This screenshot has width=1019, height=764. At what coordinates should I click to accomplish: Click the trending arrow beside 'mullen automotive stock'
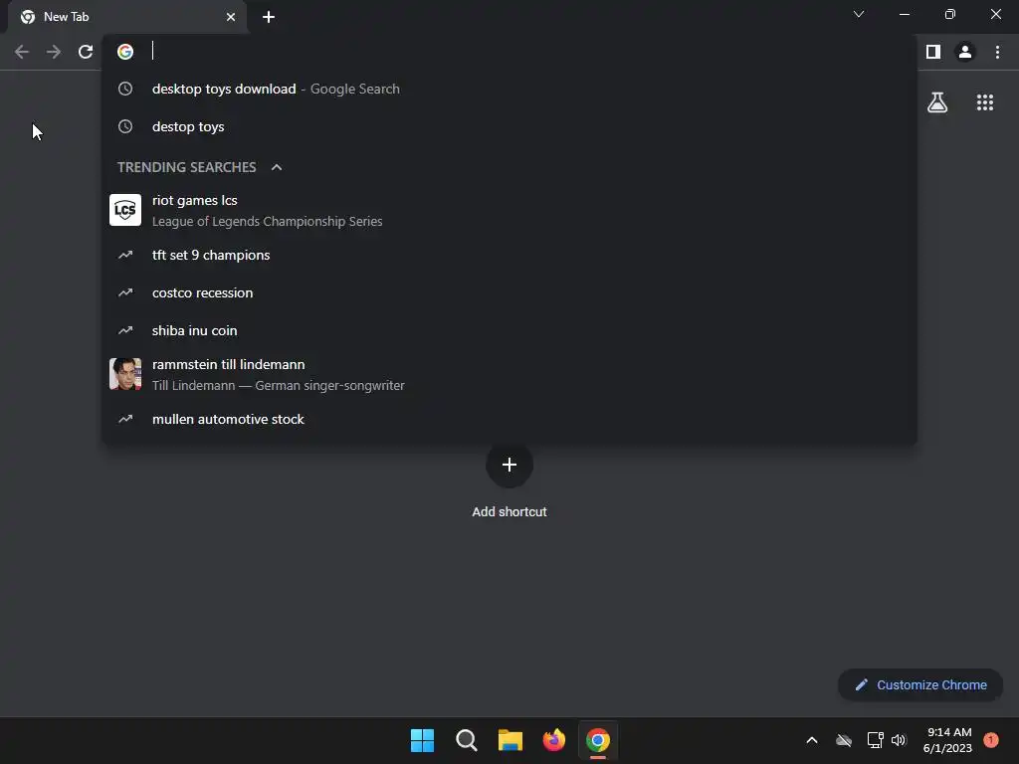(x=125, y=419)
